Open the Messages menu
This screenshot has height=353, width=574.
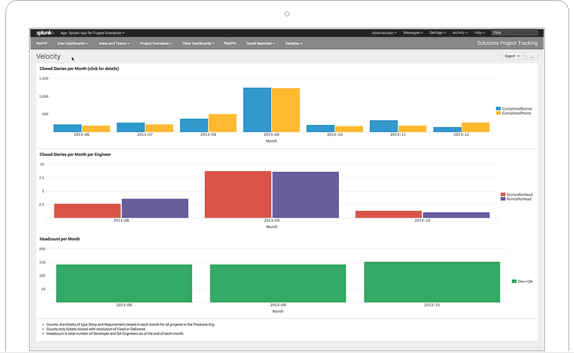click(413, 33)
